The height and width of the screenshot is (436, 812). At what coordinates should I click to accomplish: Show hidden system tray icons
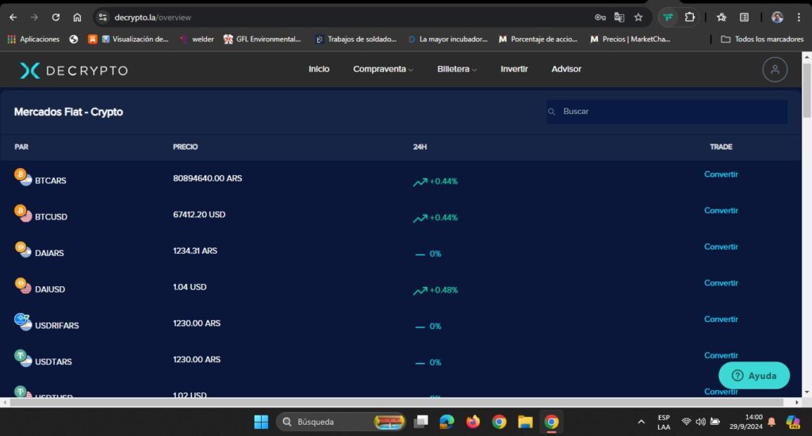pyautogui.click(x=641, y=422)
